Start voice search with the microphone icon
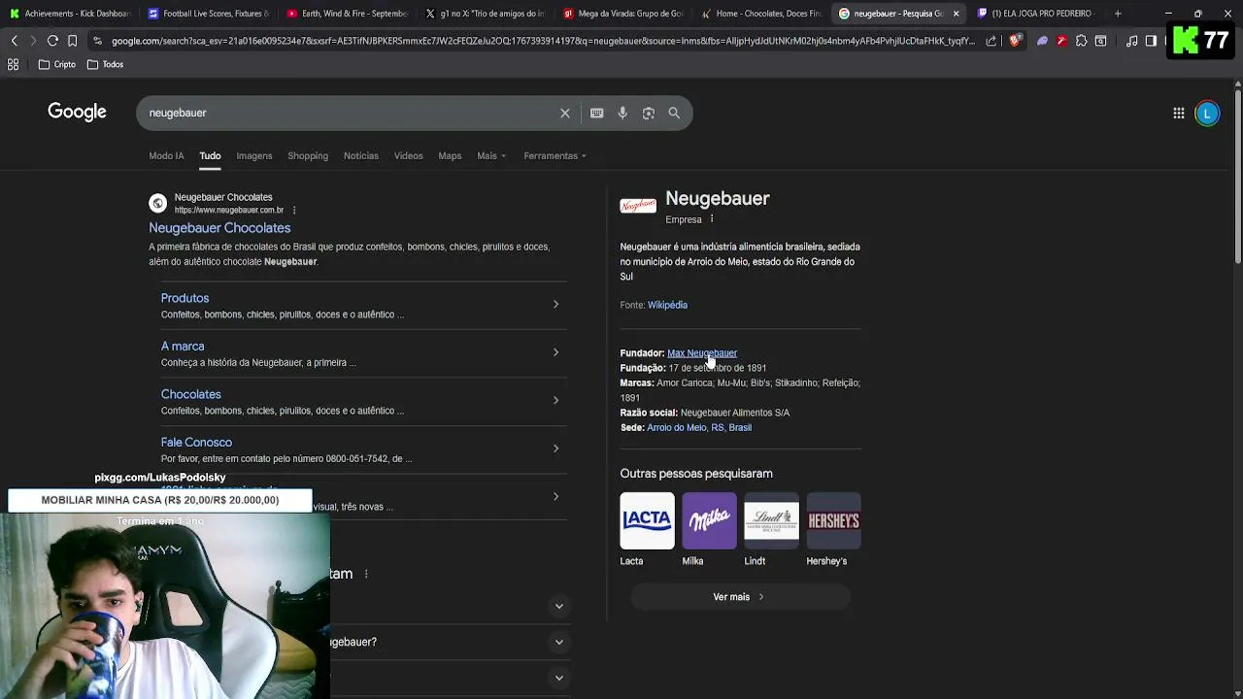The image size is (1243, 699). click(x=622, y=113)
